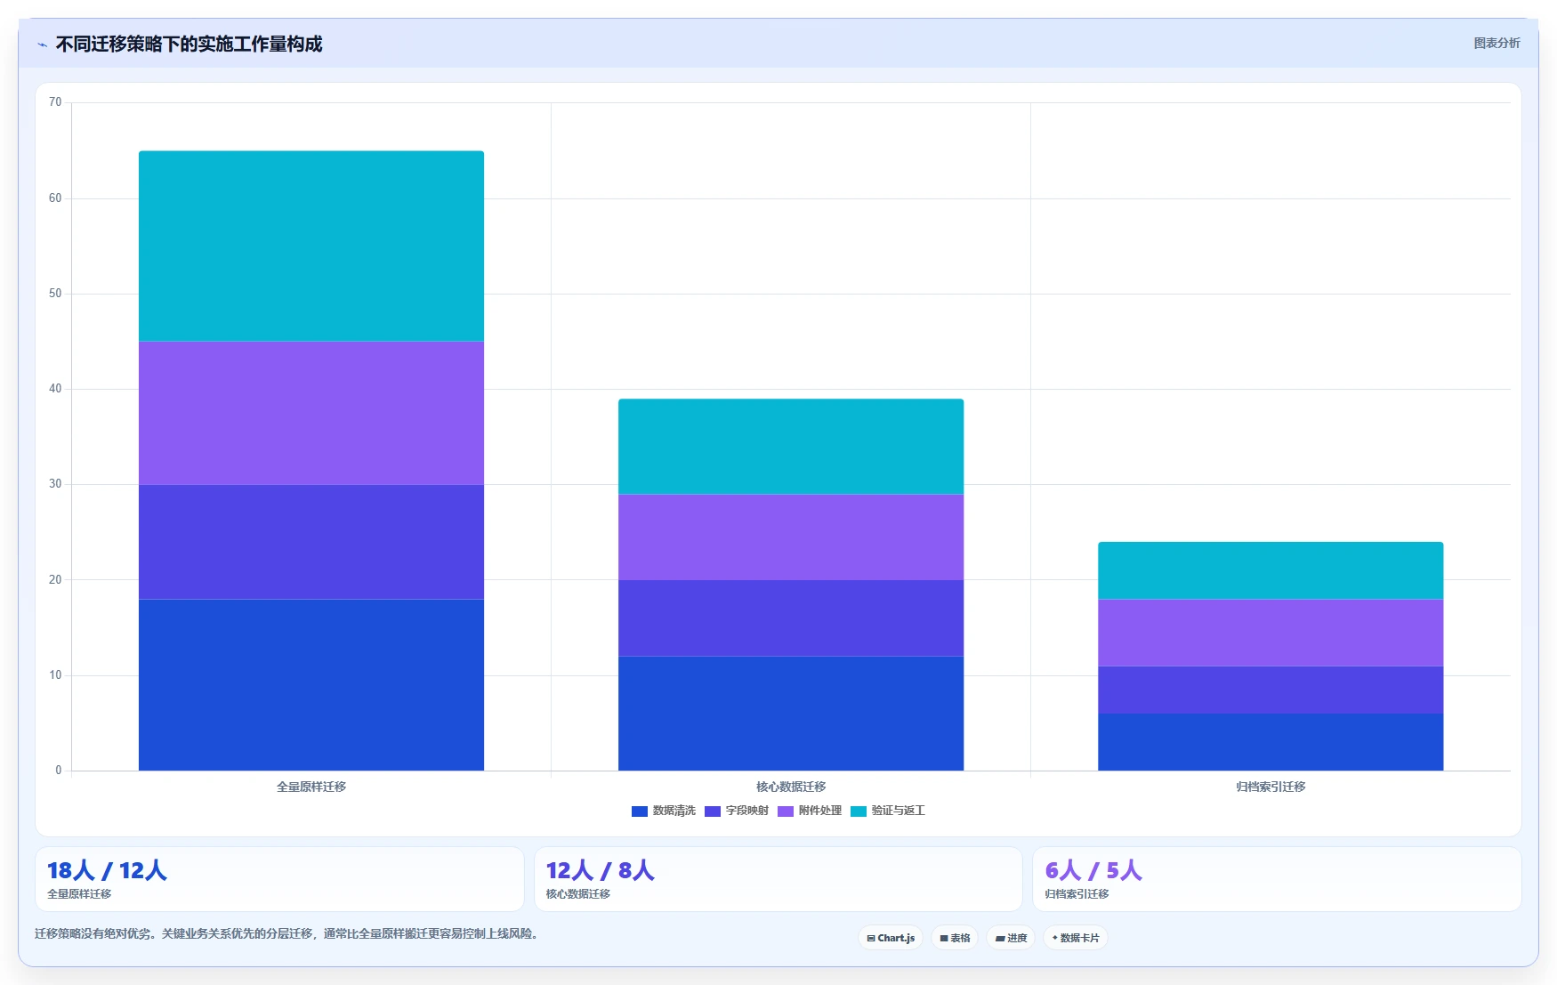Click the small icon before the chart title

[42, 44]
